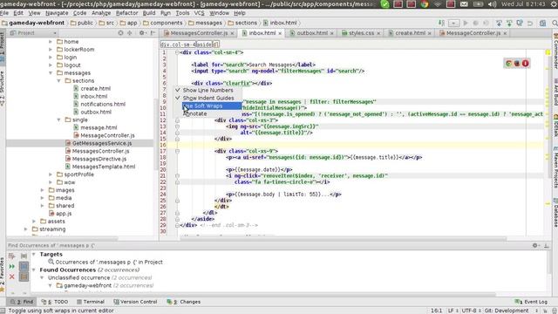Screen dimensions: 558x314
Task: Open Find panel settings gear
Action: pos(535,245)
